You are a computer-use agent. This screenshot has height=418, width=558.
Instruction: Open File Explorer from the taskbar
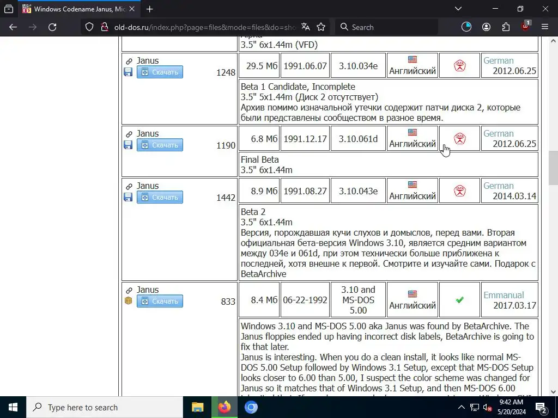[x=197, y=407]
